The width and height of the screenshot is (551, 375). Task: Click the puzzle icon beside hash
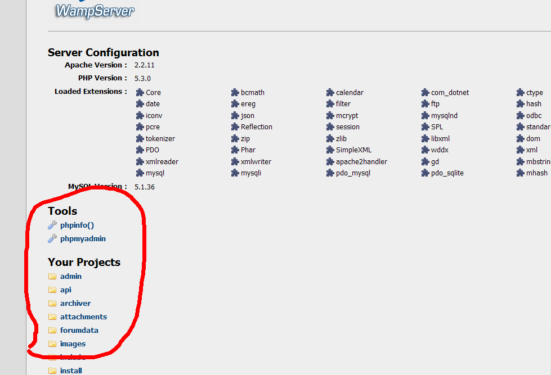(x=521, y=103)
